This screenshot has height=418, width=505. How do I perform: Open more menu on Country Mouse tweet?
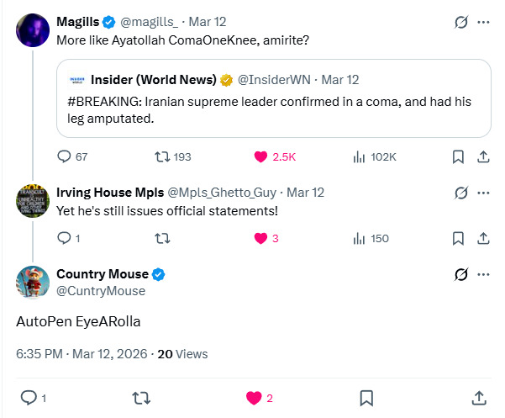483,274
